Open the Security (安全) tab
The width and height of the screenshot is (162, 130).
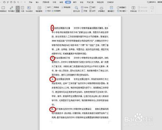click(82, 2)
